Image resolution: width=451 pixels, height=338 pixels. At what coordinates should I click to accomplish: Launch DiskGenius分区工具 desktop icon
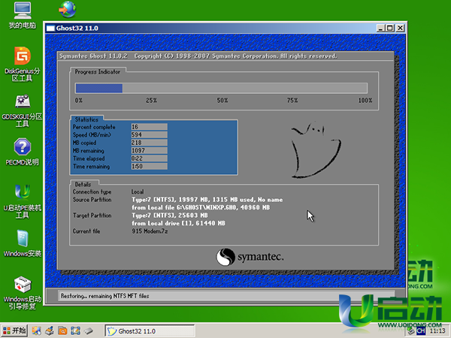[x=22, y=64]
